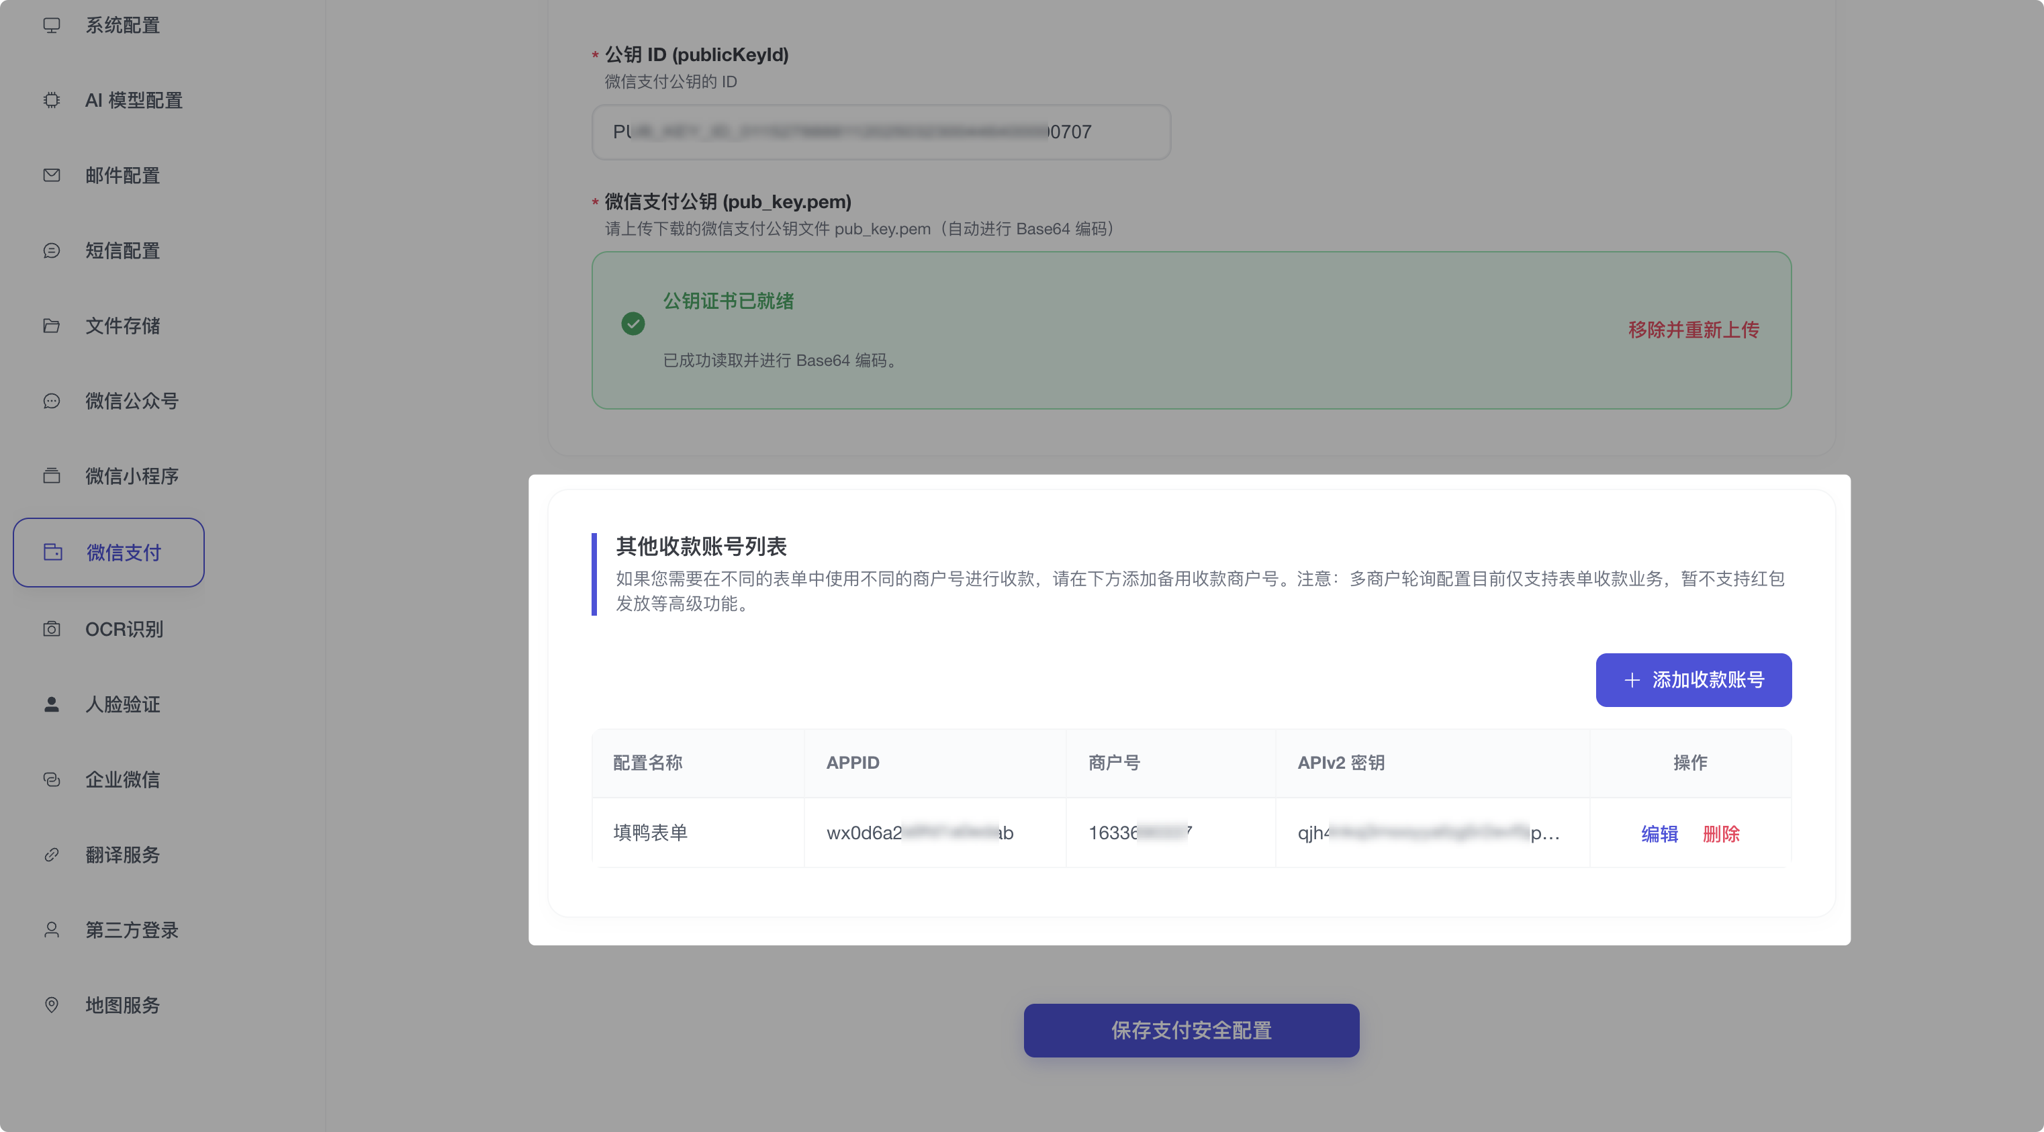Click the system config monitor icon
The width and height of the screenshot is (2044, 1132).
[52, 26]
